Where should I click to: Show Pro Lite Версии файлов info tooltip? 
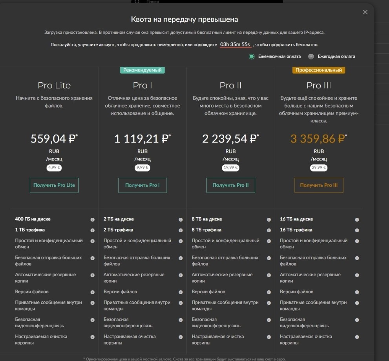[92, 292]
